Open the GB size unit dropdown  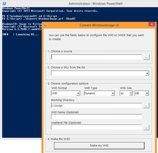147,93
